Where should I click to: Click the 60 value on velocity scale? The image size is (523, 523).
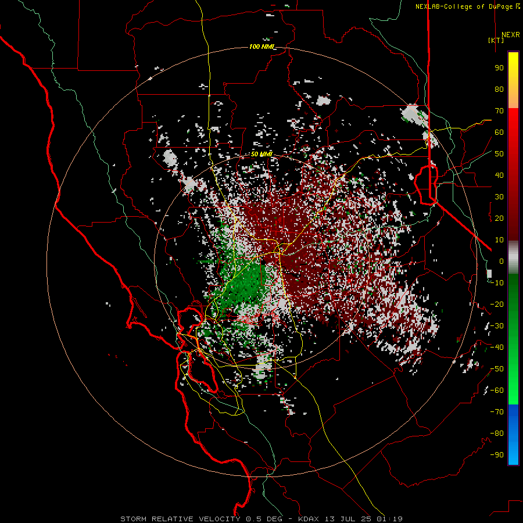pos(499,132)
